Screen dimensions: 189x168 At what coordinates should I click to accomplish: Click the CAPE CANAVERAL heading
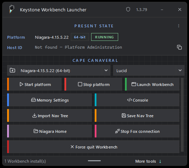[x=95, y=60]
